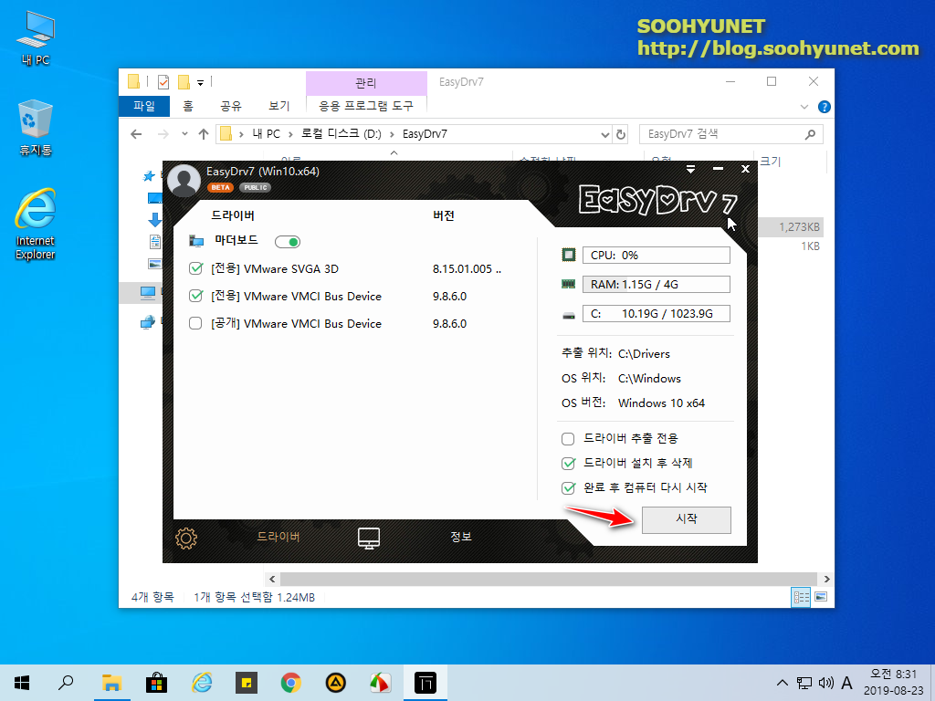Click the C: drive disk icon
Viewport: 935px width, 701px height.
tap(569, 315)
